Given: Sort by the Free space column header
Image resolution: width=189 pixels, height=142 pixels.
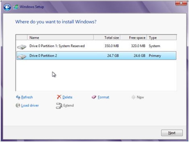Looking at the screenshot, I should pos(133,38).
